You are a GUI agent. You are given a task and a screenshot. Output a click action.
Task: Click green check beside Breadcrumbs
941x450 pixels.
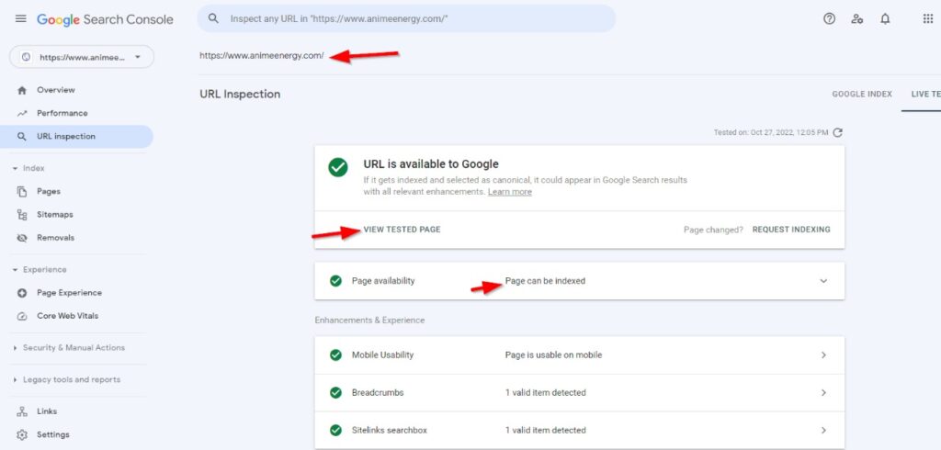[335, 393]
